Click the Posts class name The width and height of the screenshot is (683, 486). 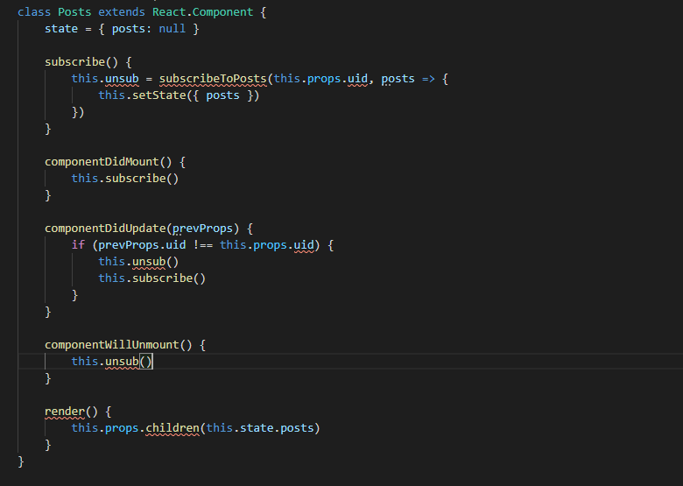pos(75,12)
